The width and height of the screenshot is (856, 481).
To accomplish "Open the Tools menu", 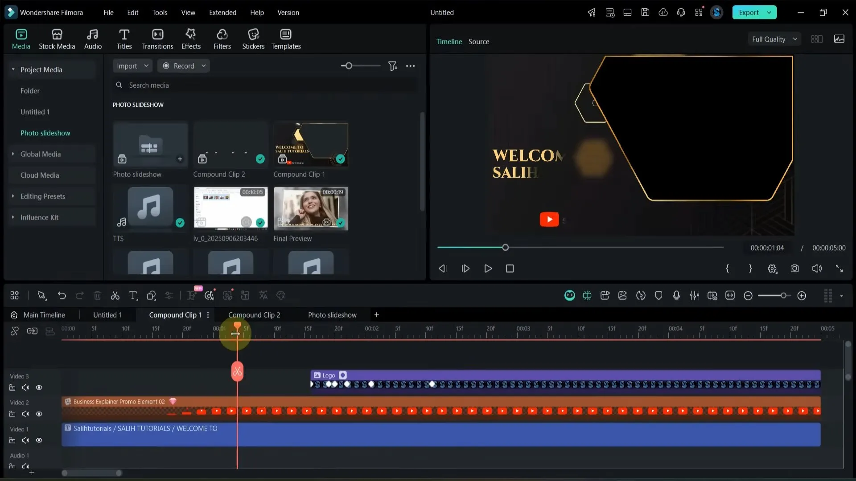I will 160,12.
